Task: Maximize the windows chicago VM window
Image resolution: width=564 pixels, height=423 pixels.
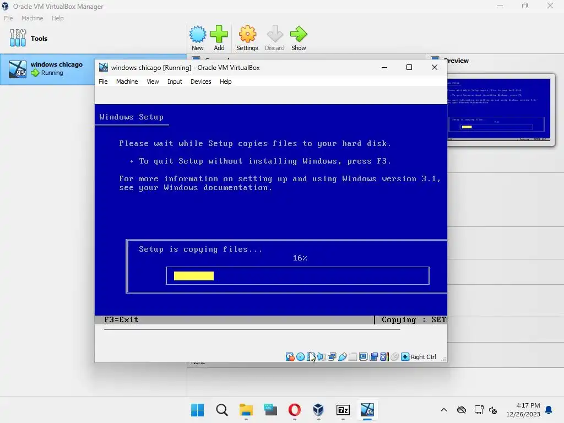Action: coord(409,67)
